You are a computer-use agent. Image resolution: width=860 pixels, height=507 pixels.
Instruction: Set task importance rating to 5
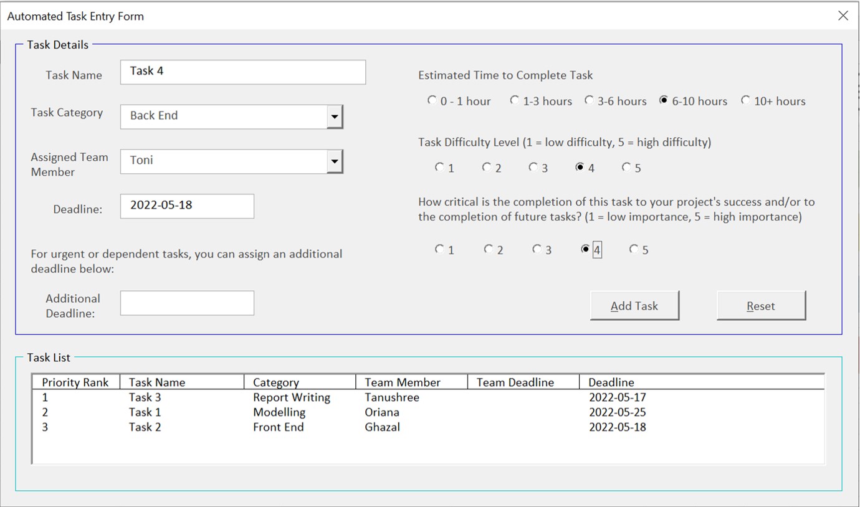pos(634,249)
